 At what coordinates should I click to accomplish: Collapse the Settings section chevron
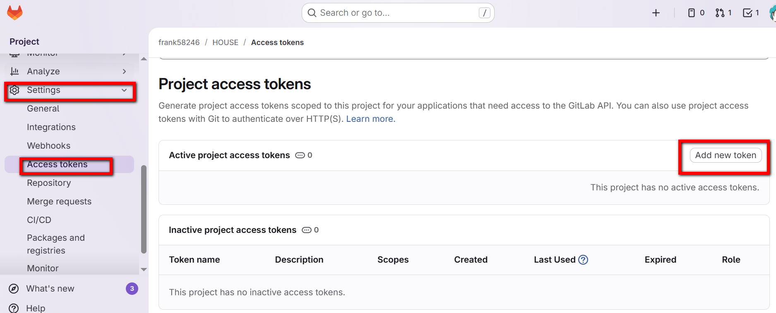tap(124, 90)
